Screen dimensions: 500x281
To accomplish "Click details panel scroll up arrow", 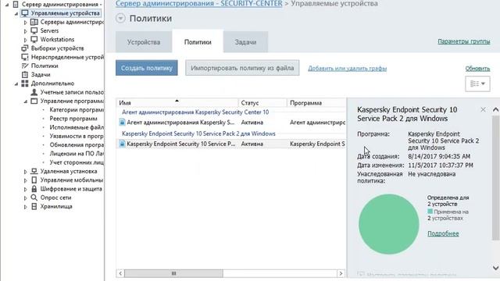I will pos(495,110).
